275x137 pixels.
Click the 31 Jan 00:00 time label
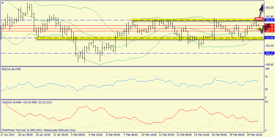pos(61,135)
